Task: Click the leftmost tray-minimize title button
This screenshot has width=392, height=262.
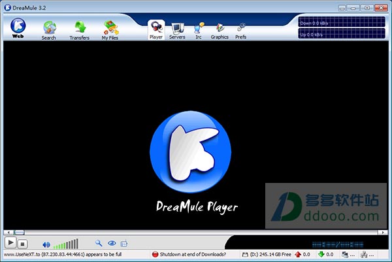Action: 342,8
